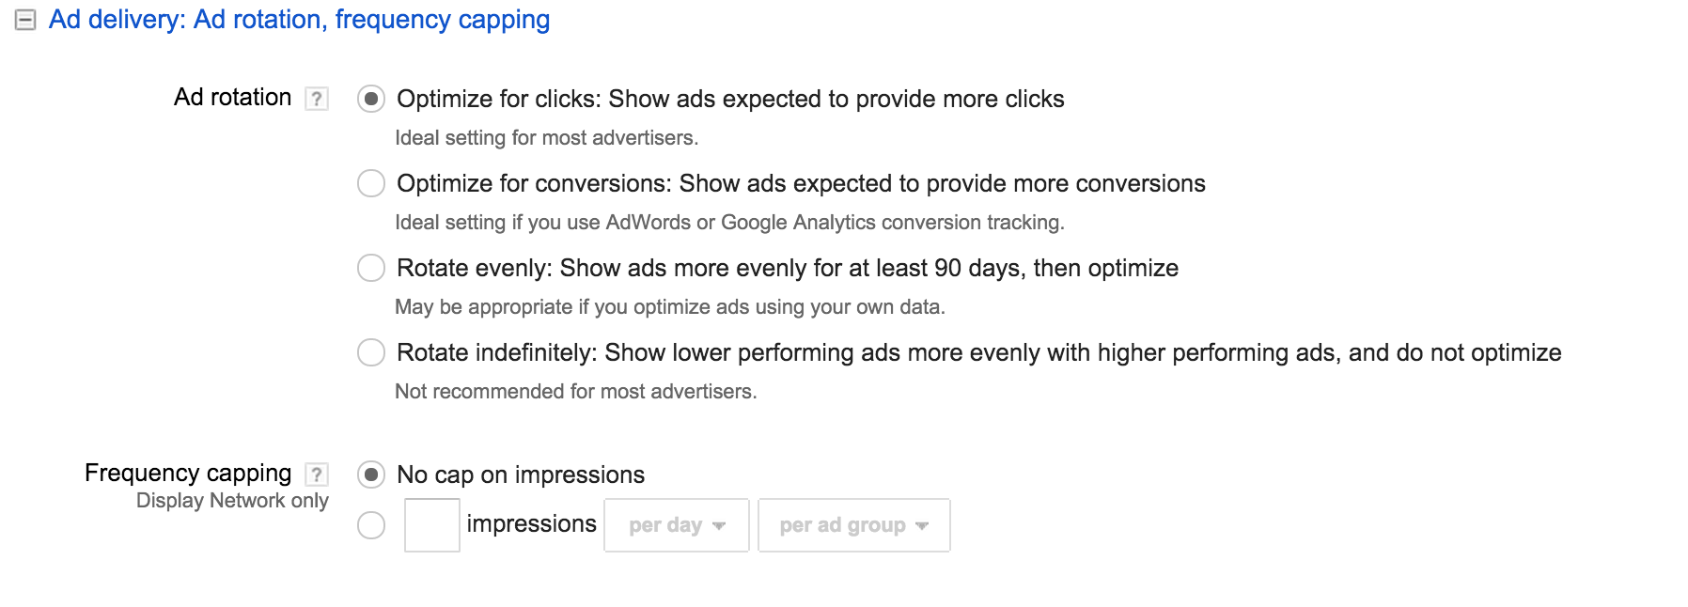Show help for Frequency capping

click(318, 474)
